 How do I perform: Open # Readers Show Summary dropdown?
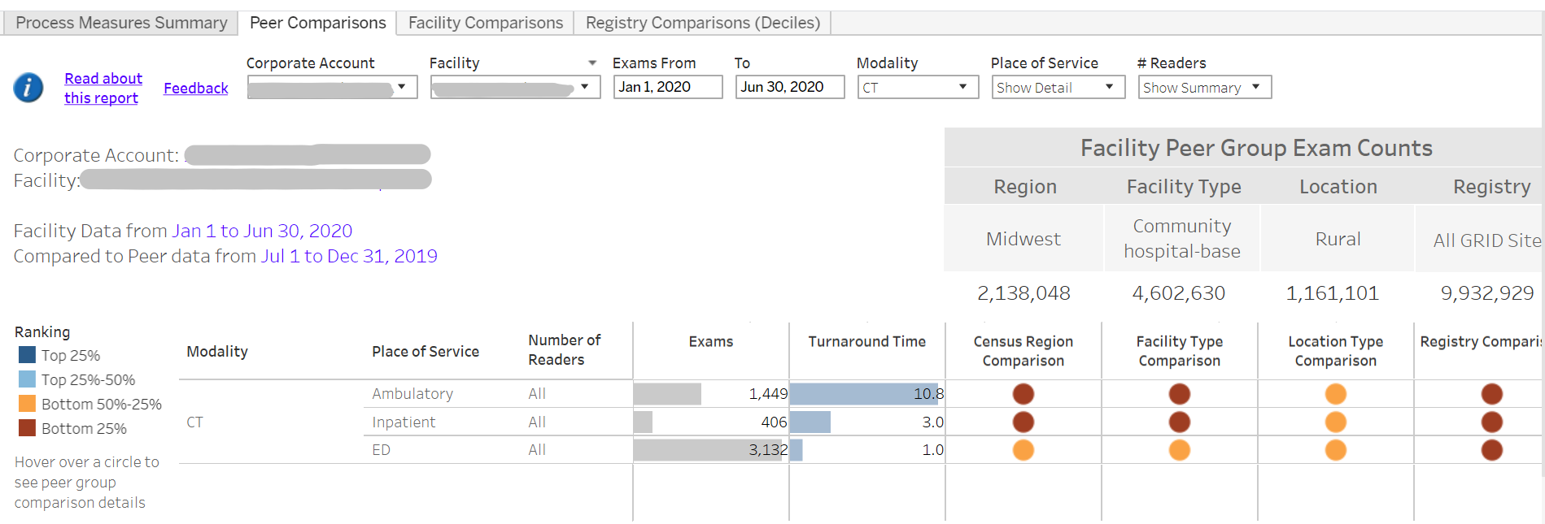pyautogui.click(x=1204, y=87)
